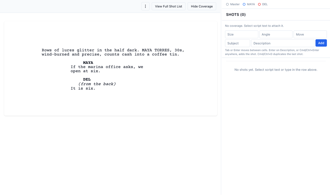The width and height of the screenshot is (330, 195).
Task: Click the parenthetical '(from the back)'
Action: [x=97, y=84]
